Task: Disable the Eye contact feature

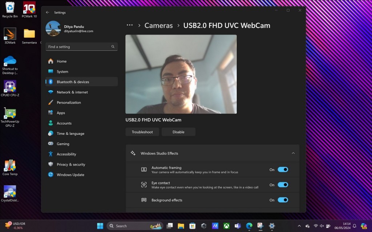Action: (283, 185)
